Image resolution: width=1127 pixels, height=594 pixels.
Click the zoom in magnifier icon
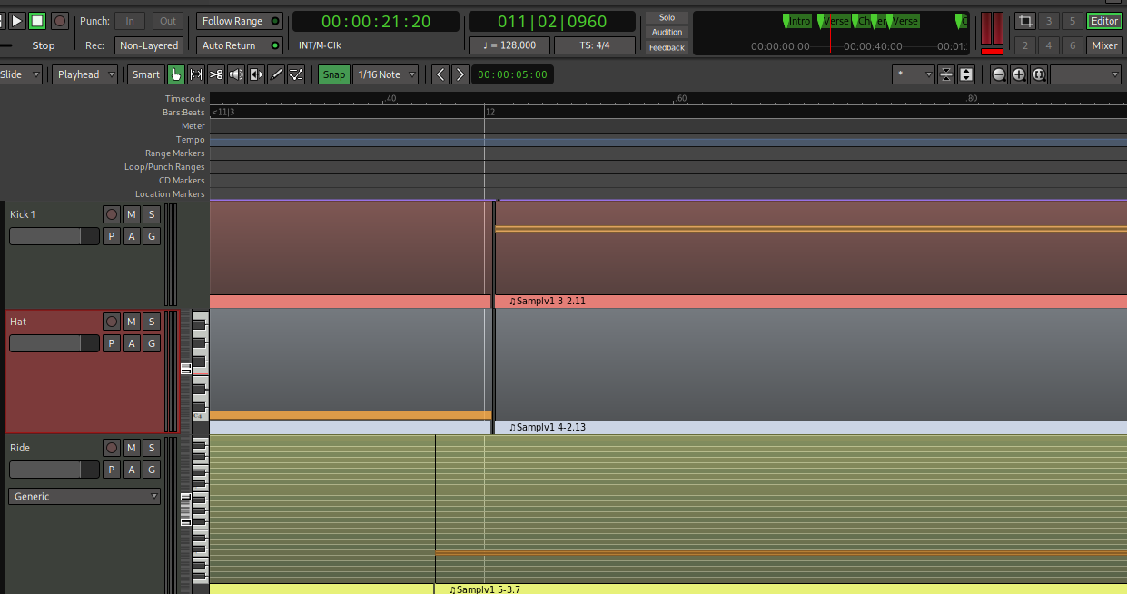coord(1019,74)
